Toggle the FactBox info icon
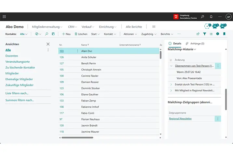 tap(218, 34)
